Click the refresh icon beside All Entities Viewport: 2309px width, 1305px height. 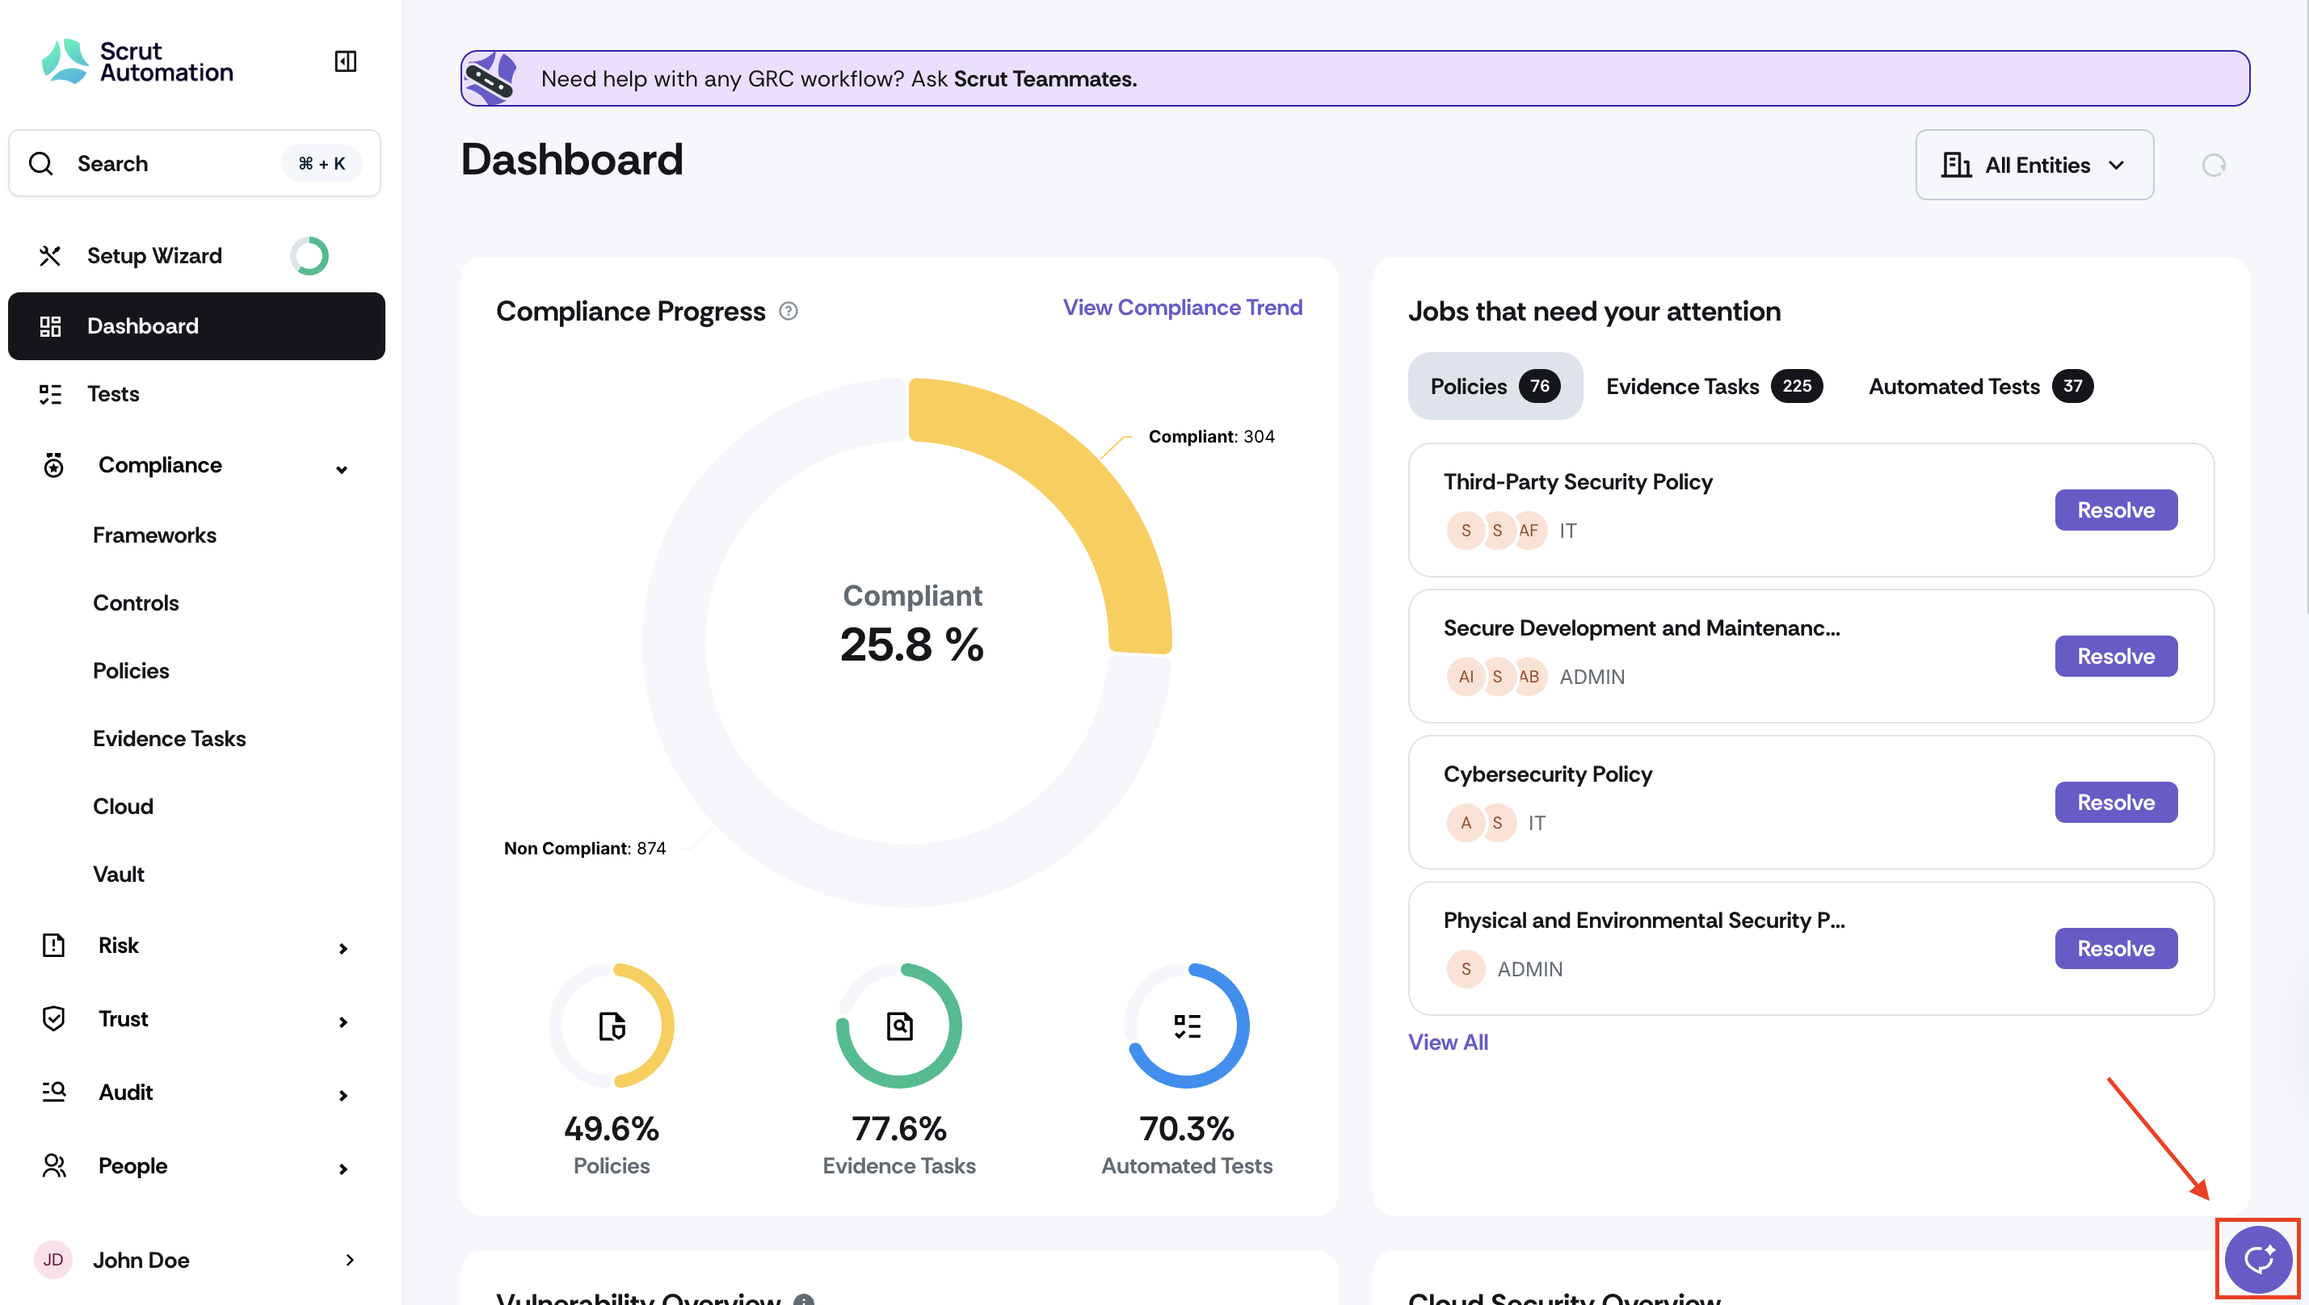[x=2213, y=165]
